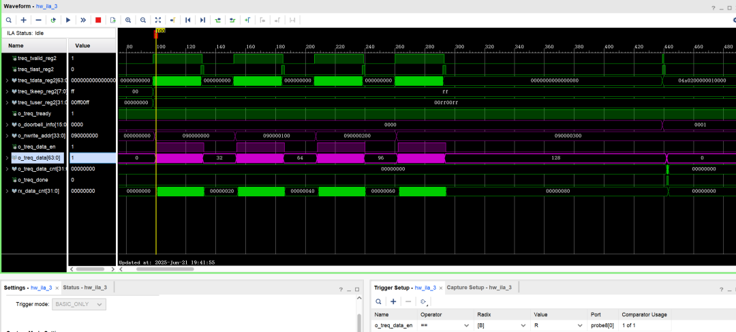Viewport: 736px width, 332px height.
Task: Select Capture Setup - hw_ila_3 tab
Action: coord(479,288)
